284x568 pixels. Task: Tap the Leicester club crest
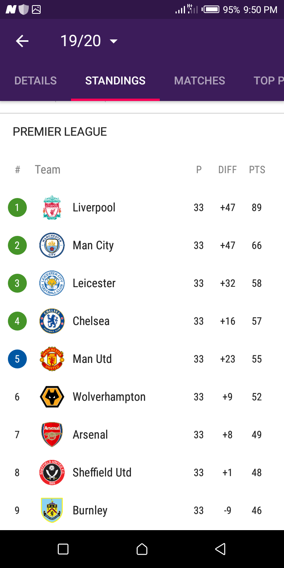pyautogui.click(x=52, y=283)
